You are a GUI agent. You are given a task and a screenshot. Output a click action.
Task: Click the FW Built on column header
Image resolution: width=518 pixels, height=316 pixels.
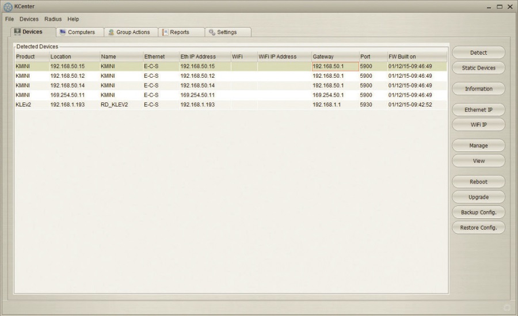pyautogui.click(x=417, y=56)
